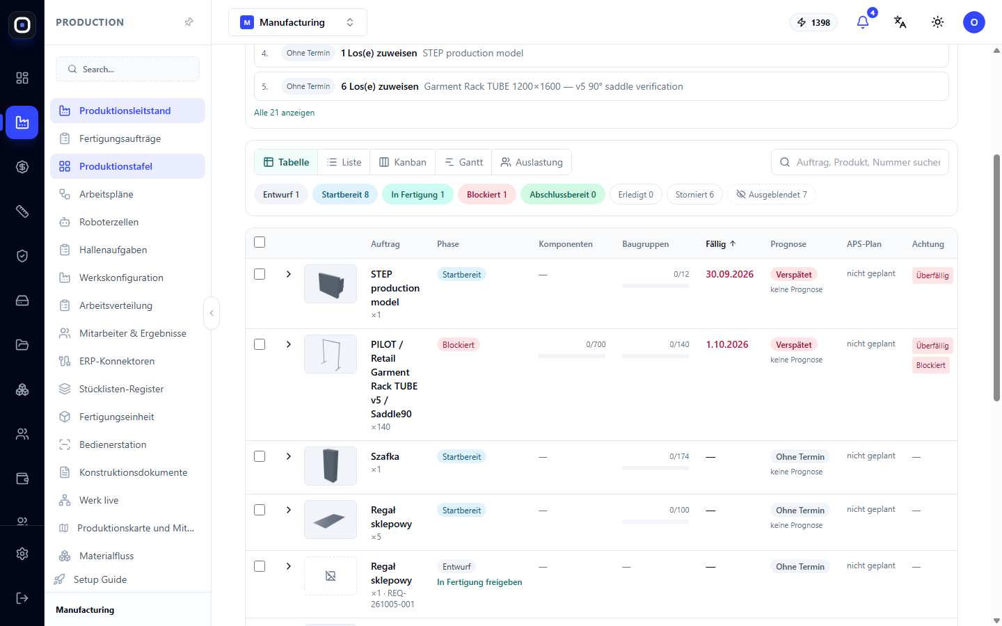Click the PILOT row Komponenten 0/700 progress bar
Image resolution: width=1002 pixels, height=626 pixels.
(572, 356)
